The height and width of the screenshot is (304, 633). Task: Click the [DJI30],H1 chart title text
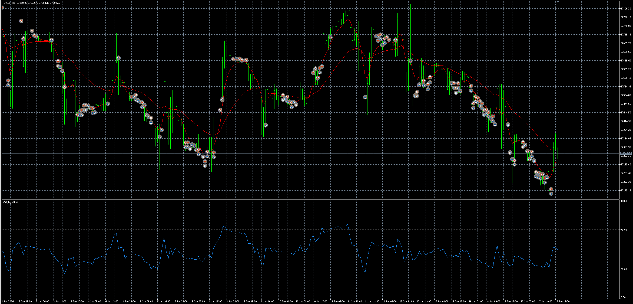point(9,3)
